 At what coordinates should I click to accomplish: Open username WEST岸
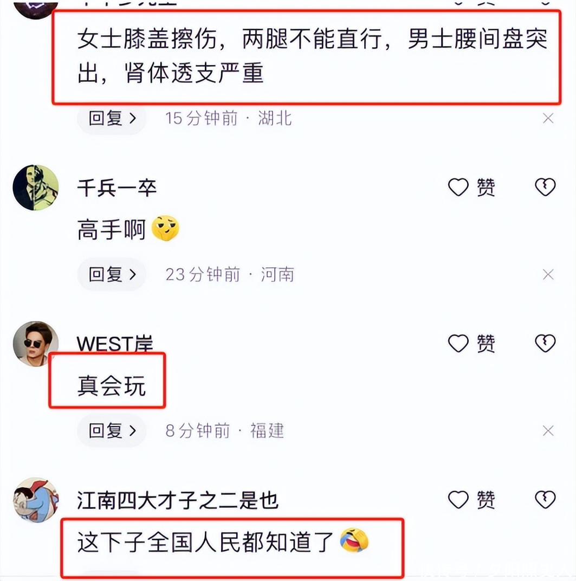pyautogui.click(x=115, y=344)
